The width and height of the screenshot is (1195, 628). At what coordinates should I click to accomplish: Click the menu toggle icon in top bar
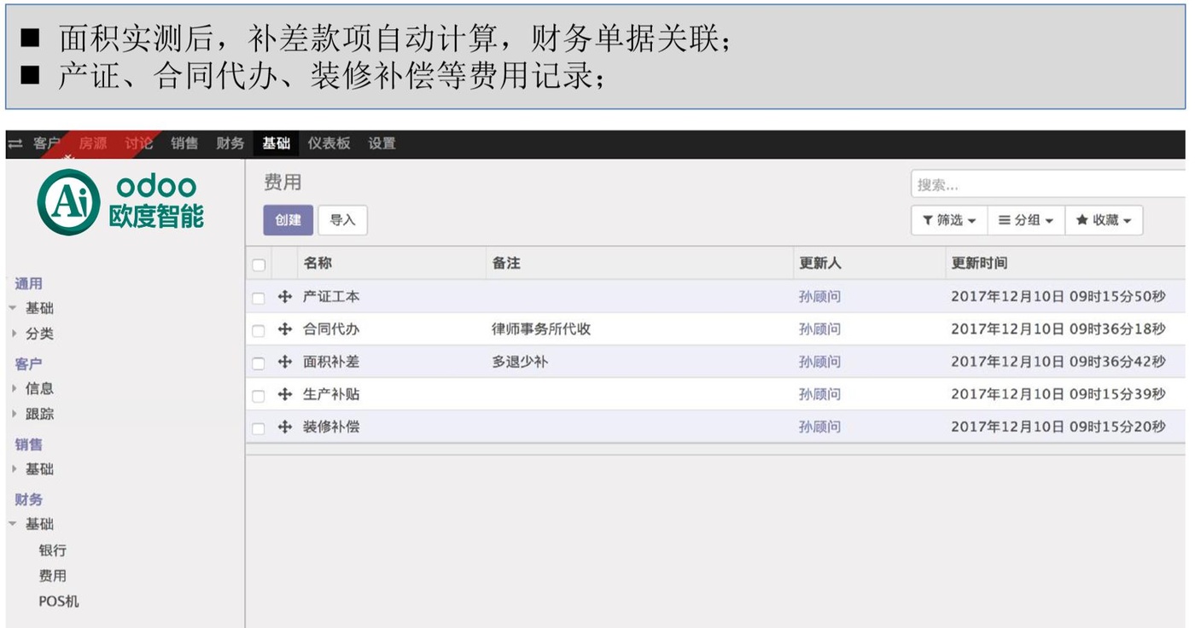coord(15,143)
